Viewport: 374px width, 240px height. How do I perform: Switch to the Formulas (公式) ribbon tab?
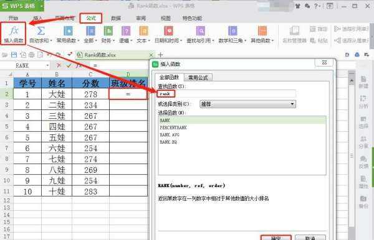pos(91,18)
